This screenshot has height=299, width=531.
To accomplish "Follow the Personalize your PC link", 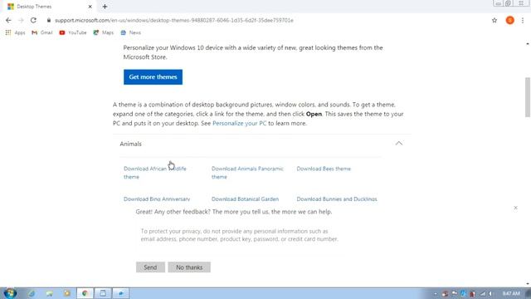I will [x=240, y=124].
